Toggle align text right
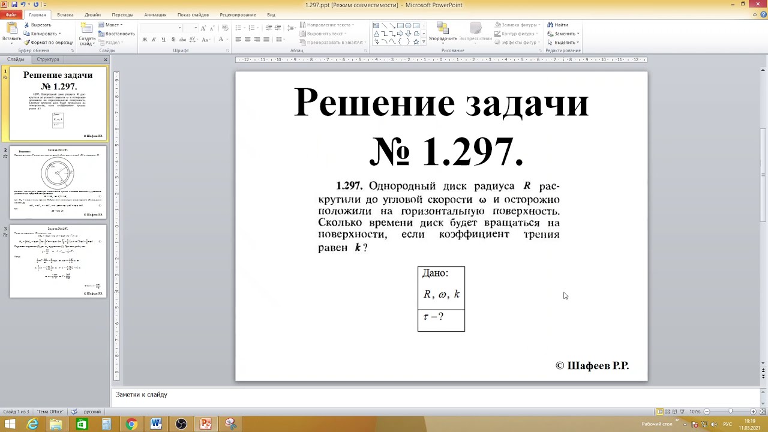 click(x=257, y=40)
